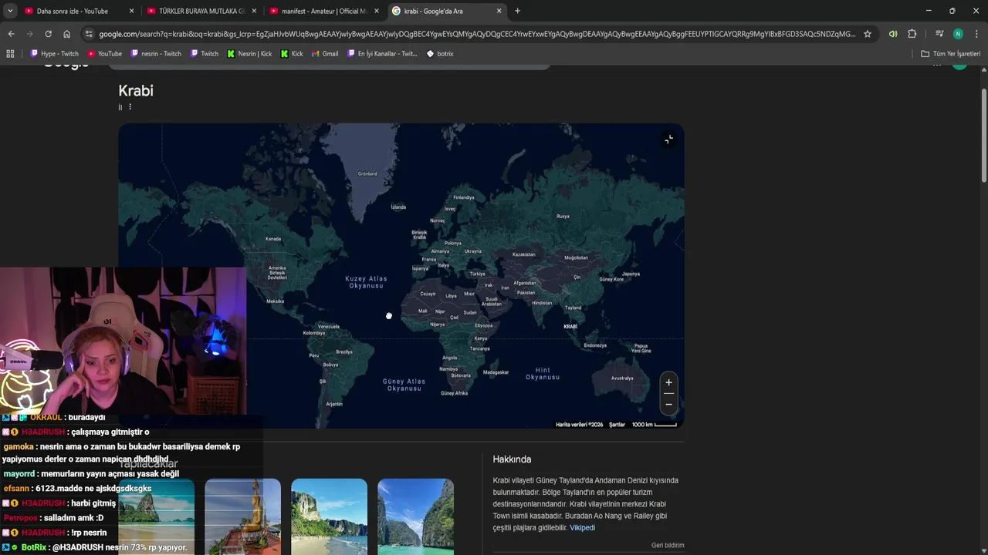
Task: Open turquoise lagoon photo thumbnail
Action: click(415, 516)
